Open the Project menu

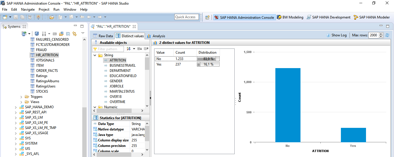tap(44, 10)
